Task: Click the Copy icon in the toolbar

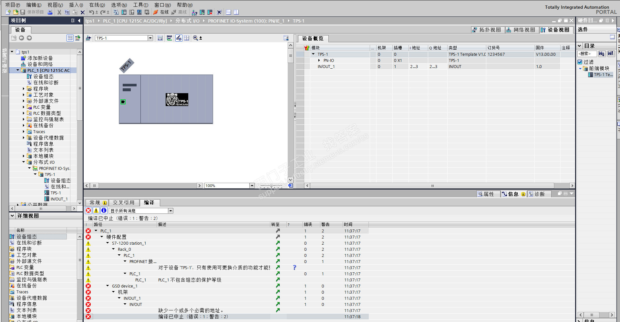Action: (x=67, y=12)
